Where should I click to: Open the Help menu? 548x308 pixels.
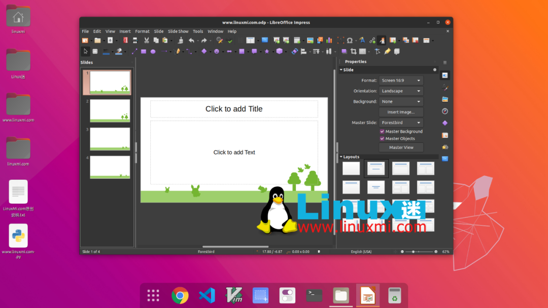coord(232,31)
